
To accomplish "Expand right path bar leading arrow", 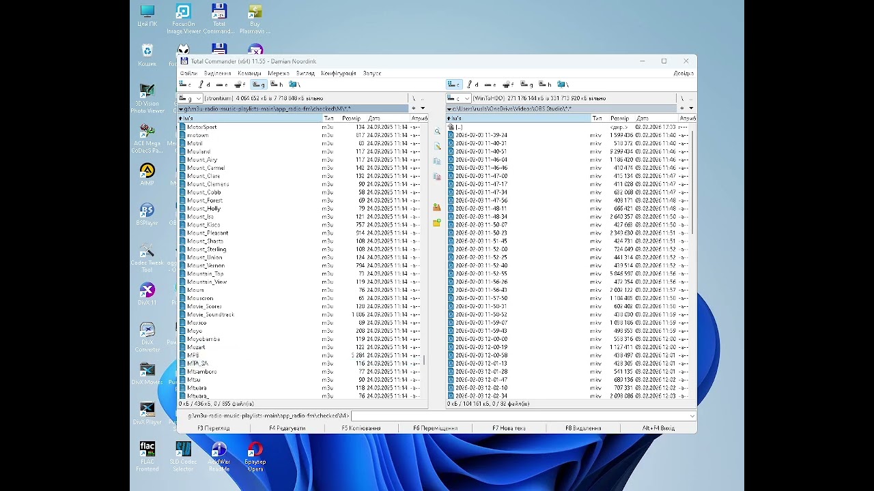I will click(449, 108).
